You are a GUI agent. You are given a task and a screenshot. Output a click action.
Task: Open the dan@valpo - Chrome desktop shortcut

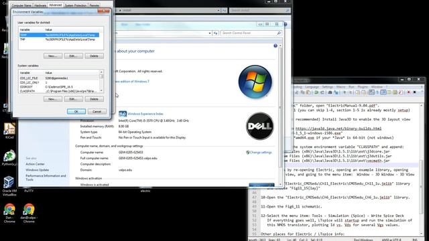coord(29,213)
